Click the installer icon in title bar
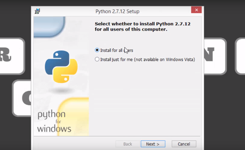245x150 pixels. (x=38, y=11)
